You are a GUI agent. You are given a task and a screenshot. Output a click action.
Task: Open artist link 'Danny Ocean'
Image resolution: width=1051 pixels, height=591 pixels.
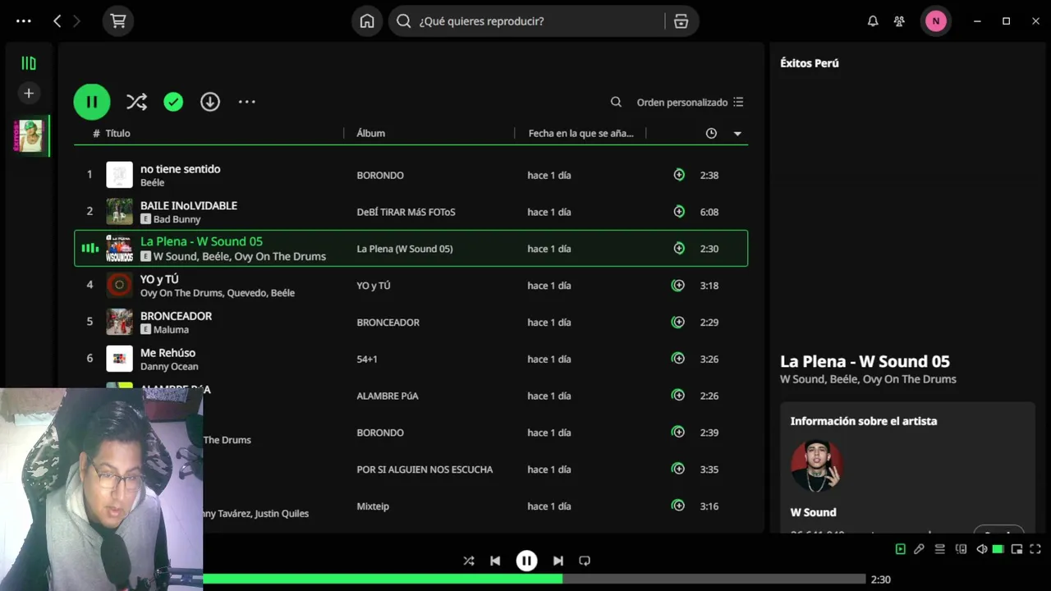169,366
